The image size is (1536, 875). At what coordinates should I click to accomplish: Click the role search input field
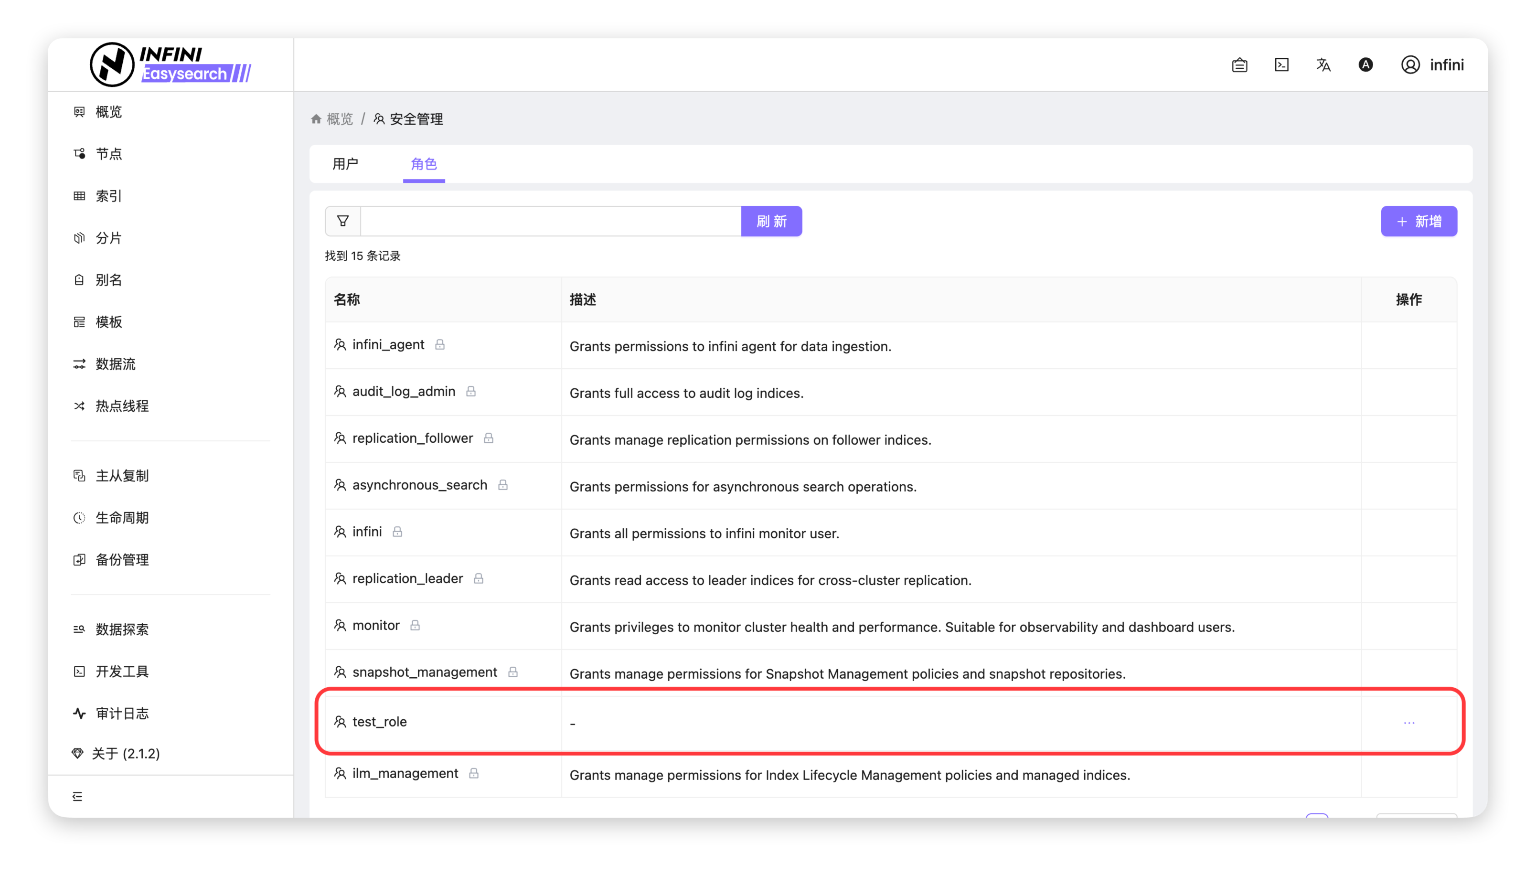550,221
